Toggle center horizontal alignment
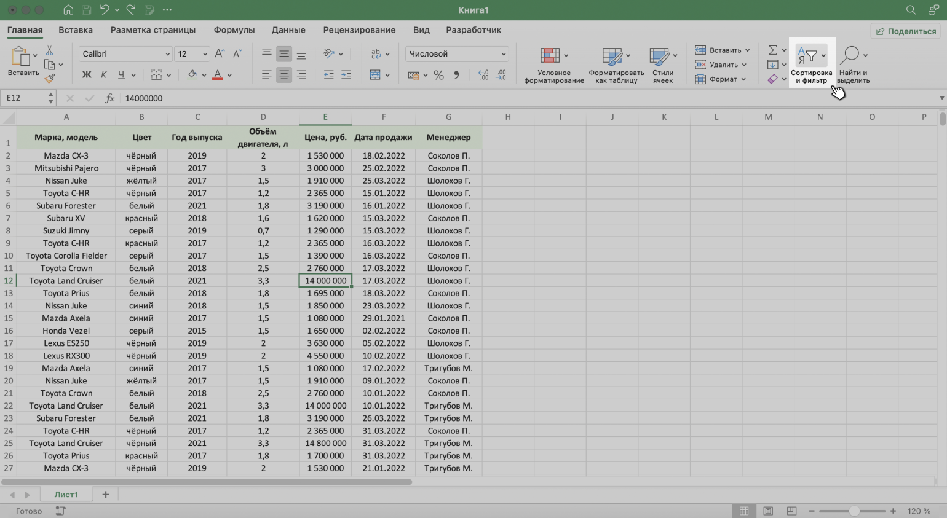 (283, 75)
